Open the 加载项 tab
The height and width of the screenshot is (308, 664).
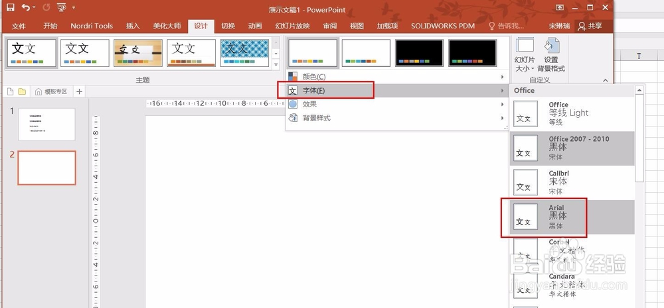click(x=387, y=26)
